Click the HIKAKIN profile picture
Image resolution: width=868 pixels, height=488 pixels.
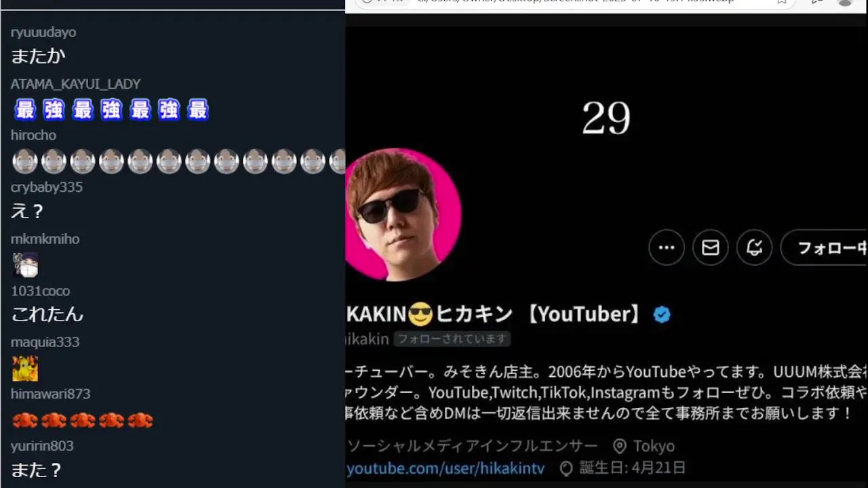click(x=403, y=214)
